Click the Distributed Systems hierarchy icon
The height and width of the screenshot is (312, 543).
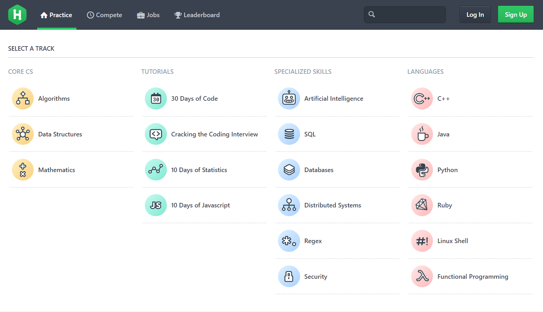click(x=289, y=205)
